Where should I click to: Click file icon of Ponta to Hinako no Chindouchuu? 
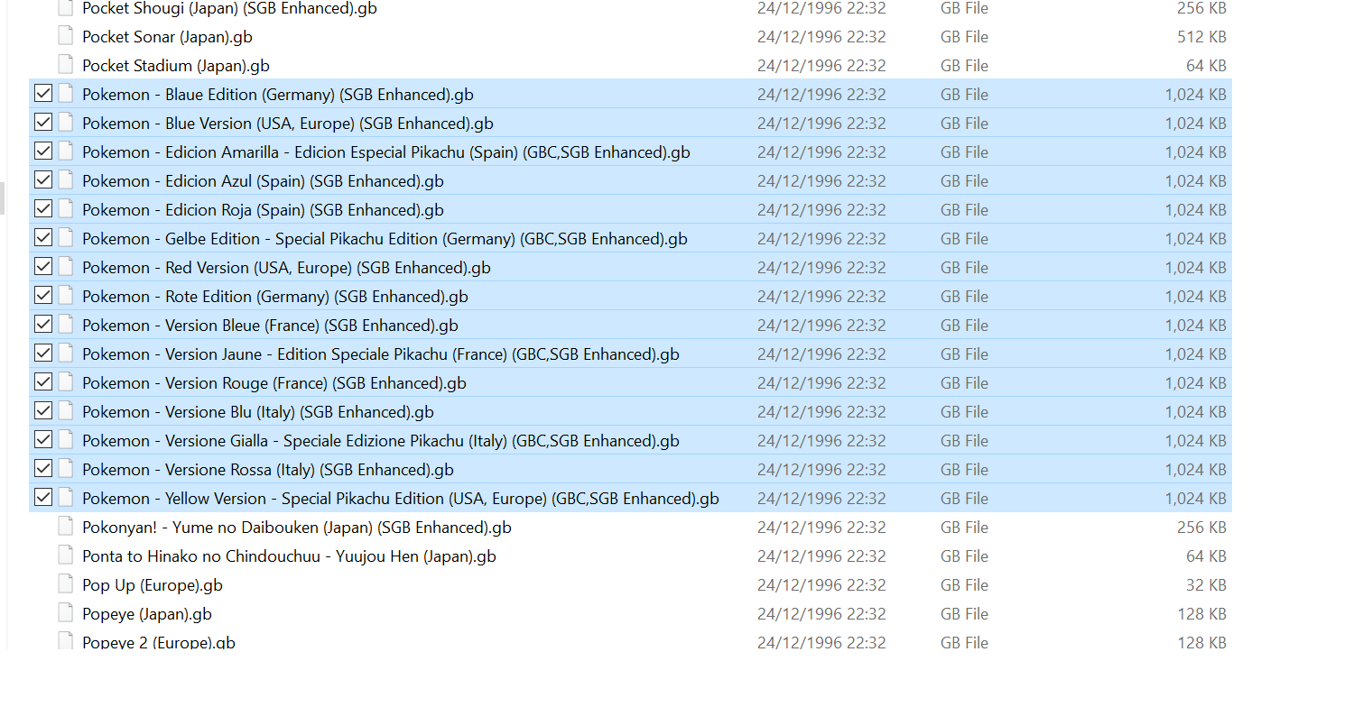[65, 555]
